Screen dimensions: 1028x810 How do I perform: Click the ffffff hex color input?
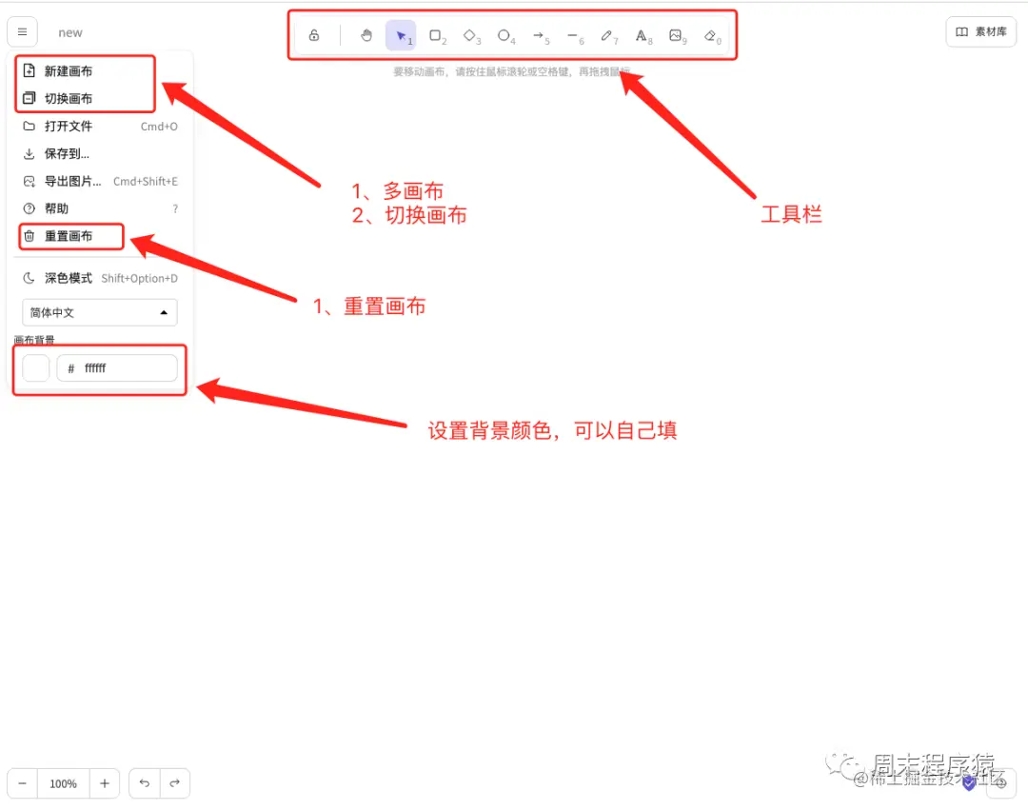click(117, 367)
